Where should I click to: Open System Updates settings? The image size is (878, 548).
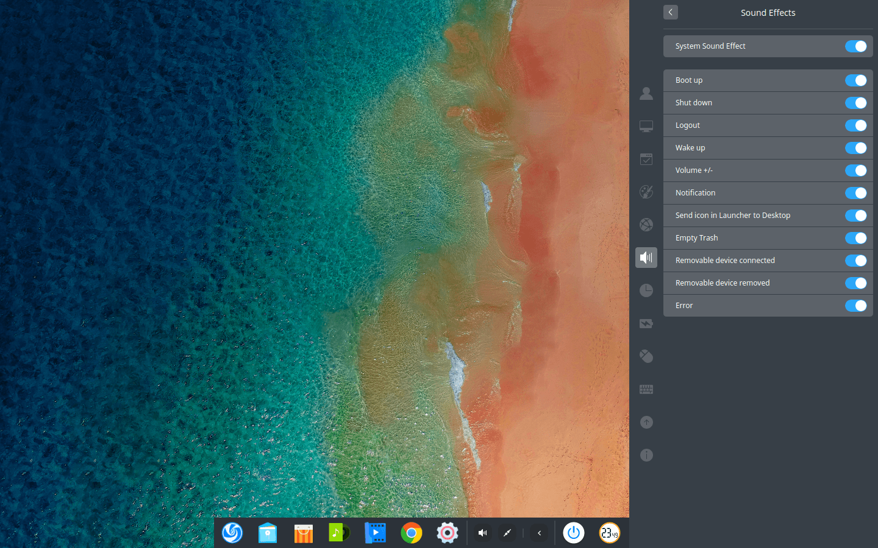point(646,422)
